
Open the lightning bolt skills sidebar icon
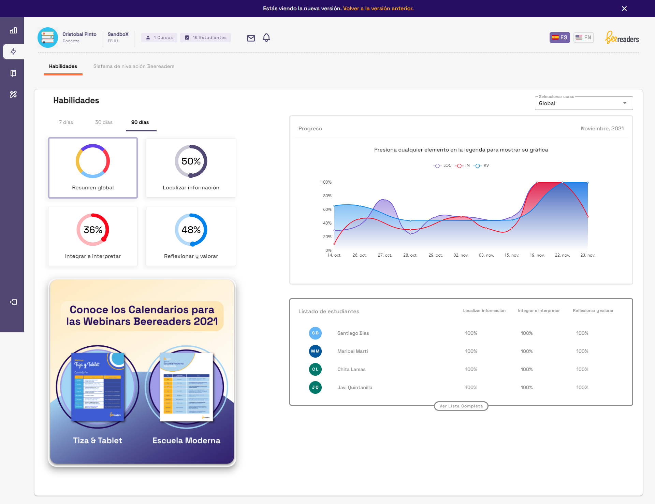click(13, 52)
